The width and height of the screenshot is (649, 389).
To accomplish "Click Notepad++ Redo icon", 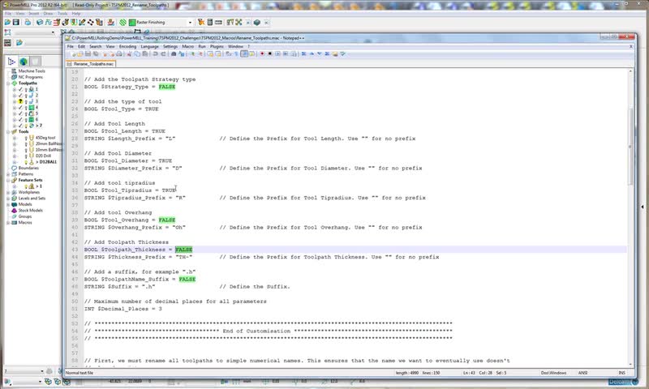I will click(x=163, y=53).
